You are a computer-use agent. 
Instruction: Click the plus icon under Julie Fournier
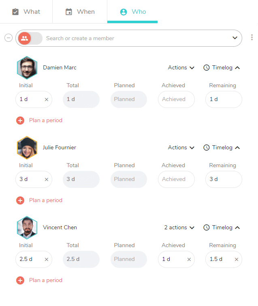tap(20, 200)
